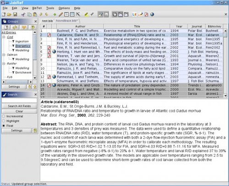229x186 pixels.
Task: Paste entry using the clipboard icon
Action: click(35, 15)
